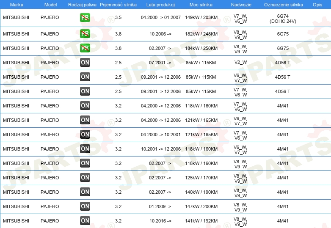
Task: Select the 6G74 (DOHC 24V) engine code cell
Action: pos(283,18)
